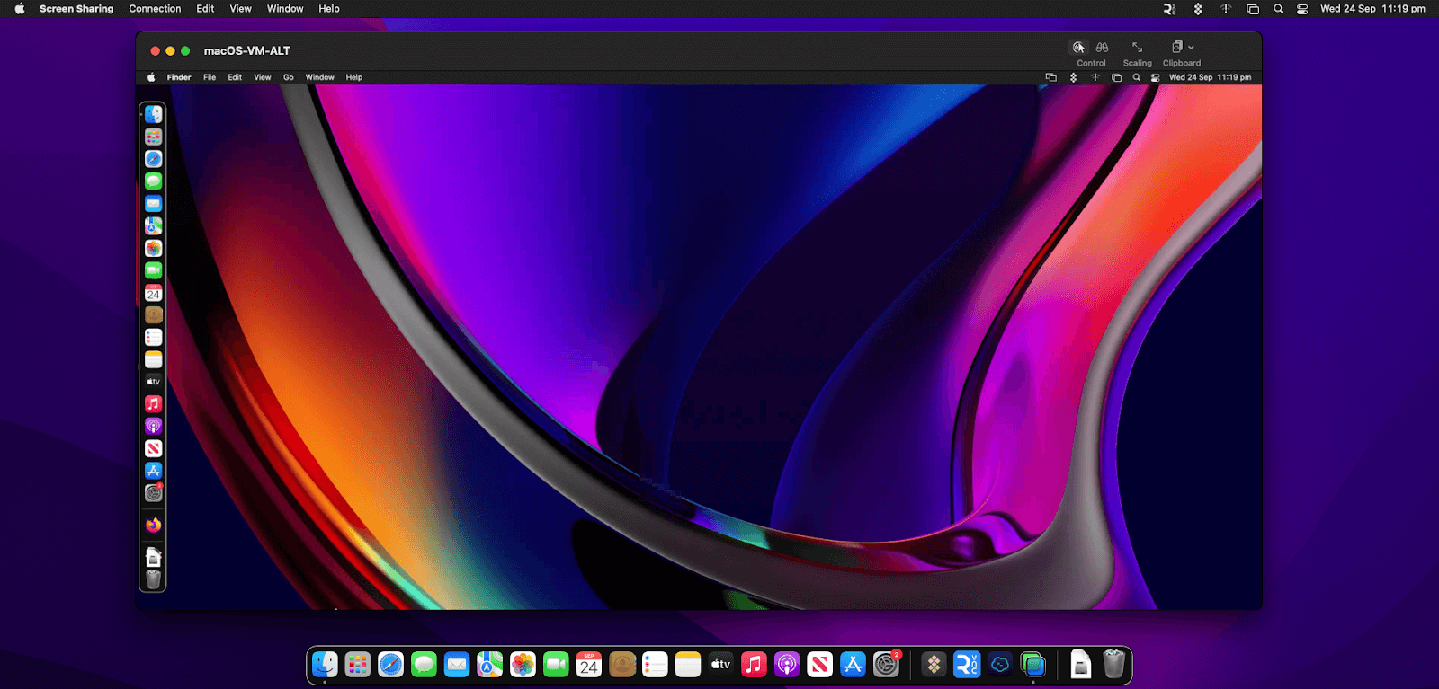This screenshot has width=1439, height=689.
Task: Open remote Control Center in VM menu bar
Action: coord(1156,78)
